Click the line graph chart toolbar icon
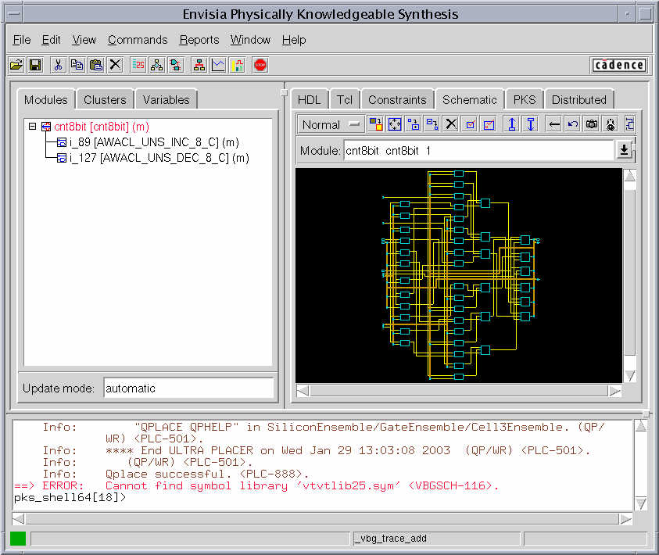 click(218, 65)
